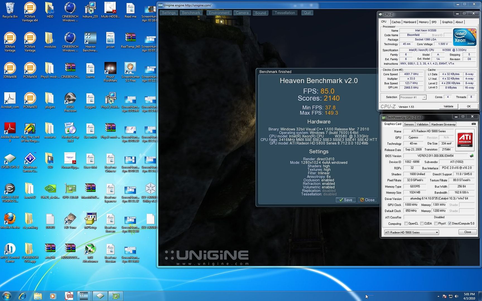Switch to the About tab in CPU-Z
Viewport: 482px width, 301px height.
tap(459, 22)
